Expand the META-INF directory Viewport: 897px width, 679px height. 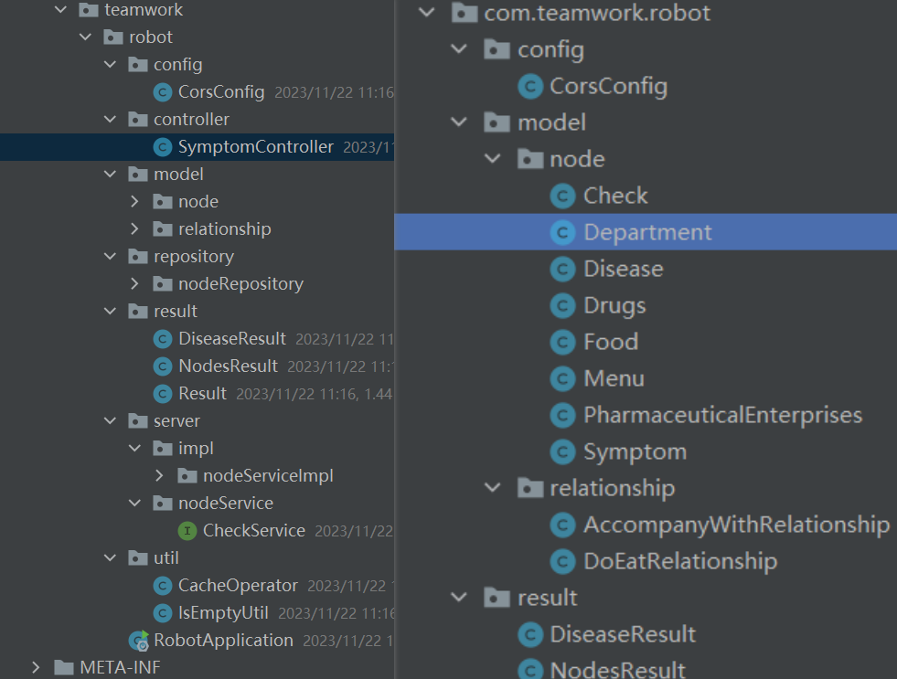click(x=36, y=667)
